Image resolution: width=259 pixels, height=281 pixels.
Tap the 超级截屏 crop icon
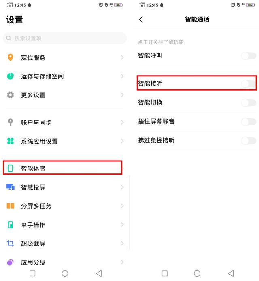click(11, 243)
